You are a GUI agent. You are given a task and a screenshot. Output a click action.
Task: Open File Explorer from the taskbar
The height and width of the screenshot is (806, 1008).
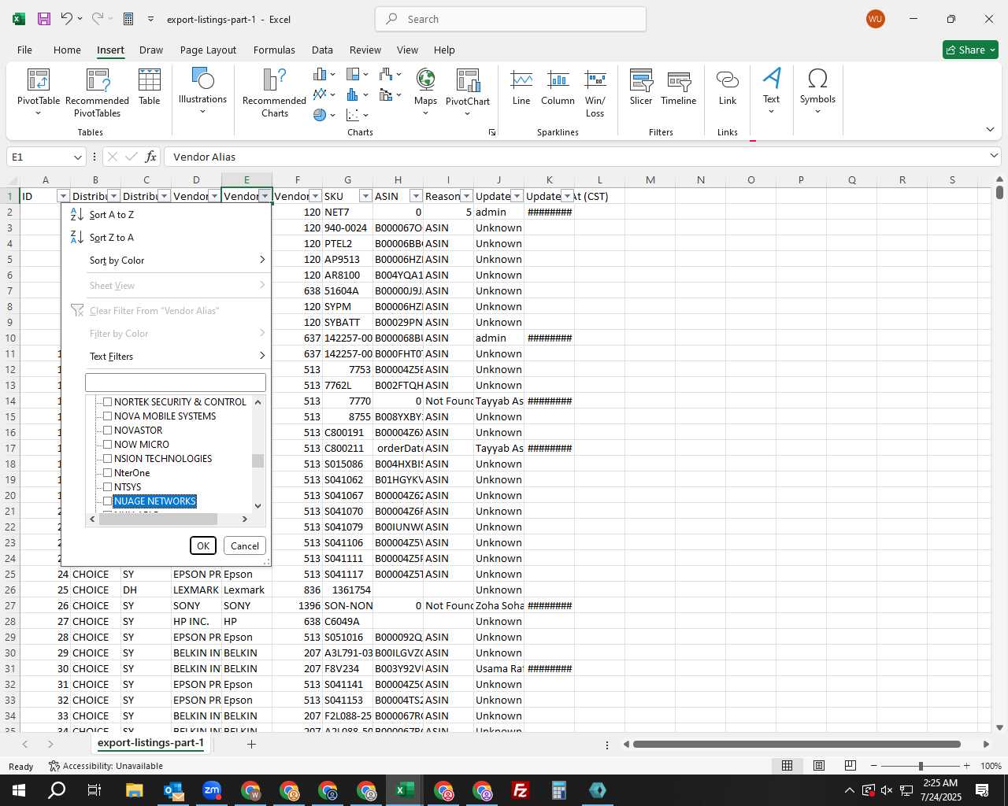(135, 790)
